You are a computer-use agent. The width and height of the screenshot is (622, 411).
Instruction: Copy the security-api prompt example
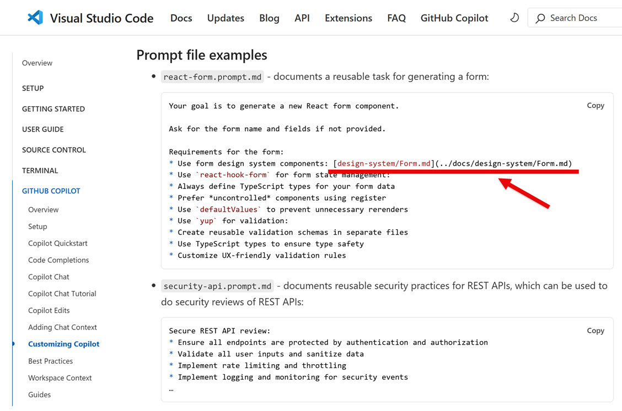click(596, 331)
